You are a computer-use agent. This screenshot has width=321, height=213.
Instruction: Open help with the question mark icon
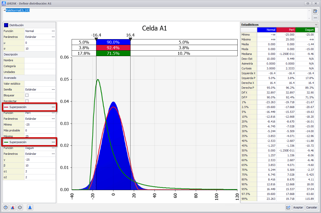tap(6, 207)
